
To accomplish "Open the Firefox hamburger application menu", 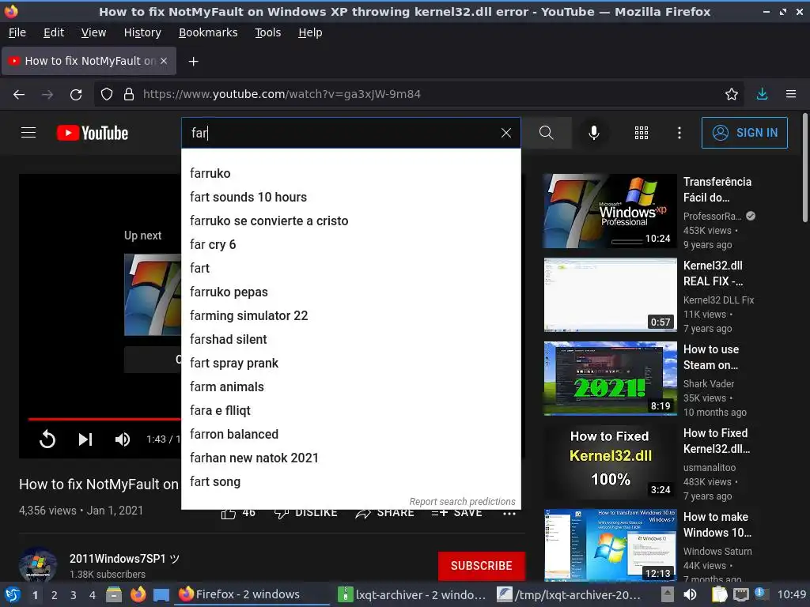I will point(791,94).
